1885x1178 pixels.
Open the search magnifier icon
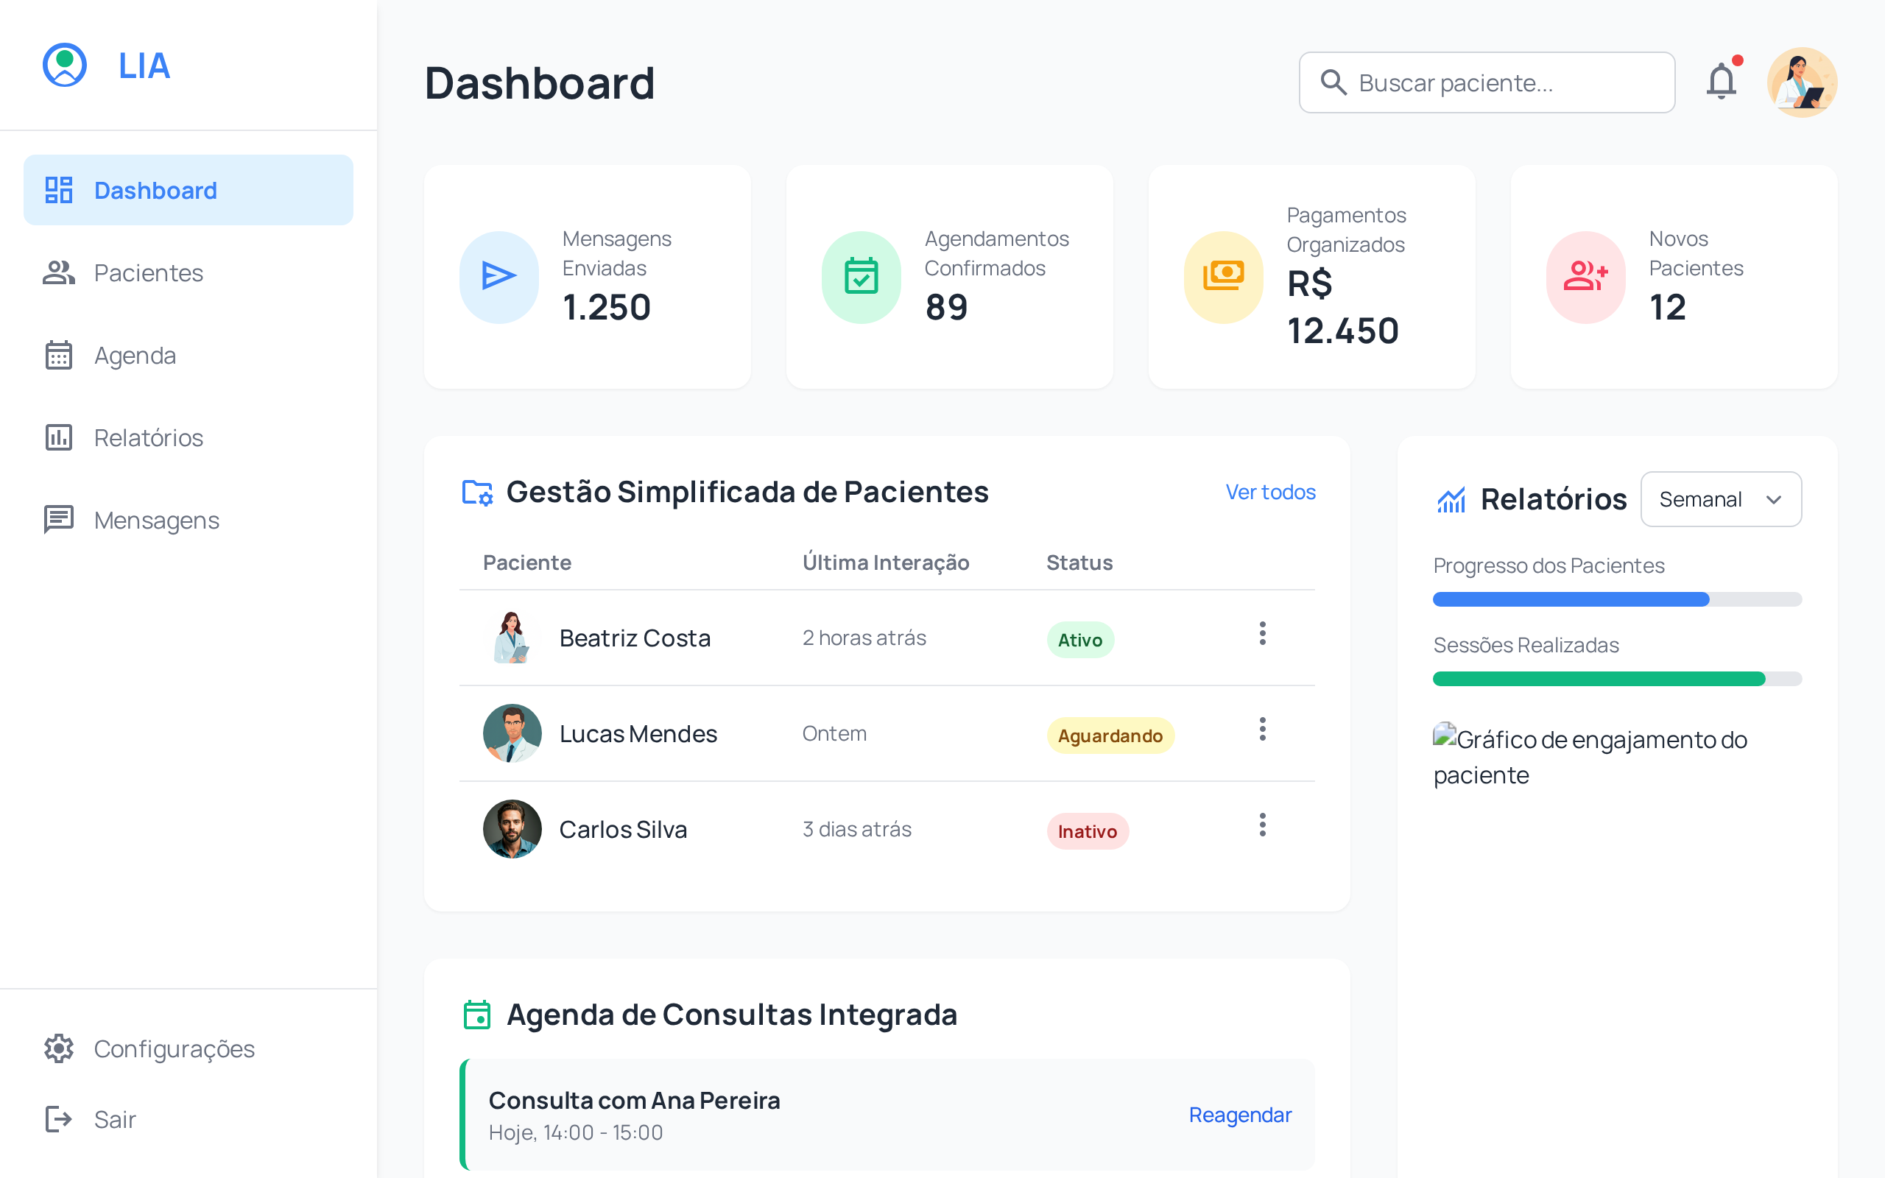coord(1335,82)
